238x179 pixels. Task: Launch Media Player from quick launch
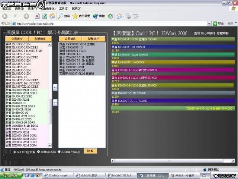coord(38,176)
